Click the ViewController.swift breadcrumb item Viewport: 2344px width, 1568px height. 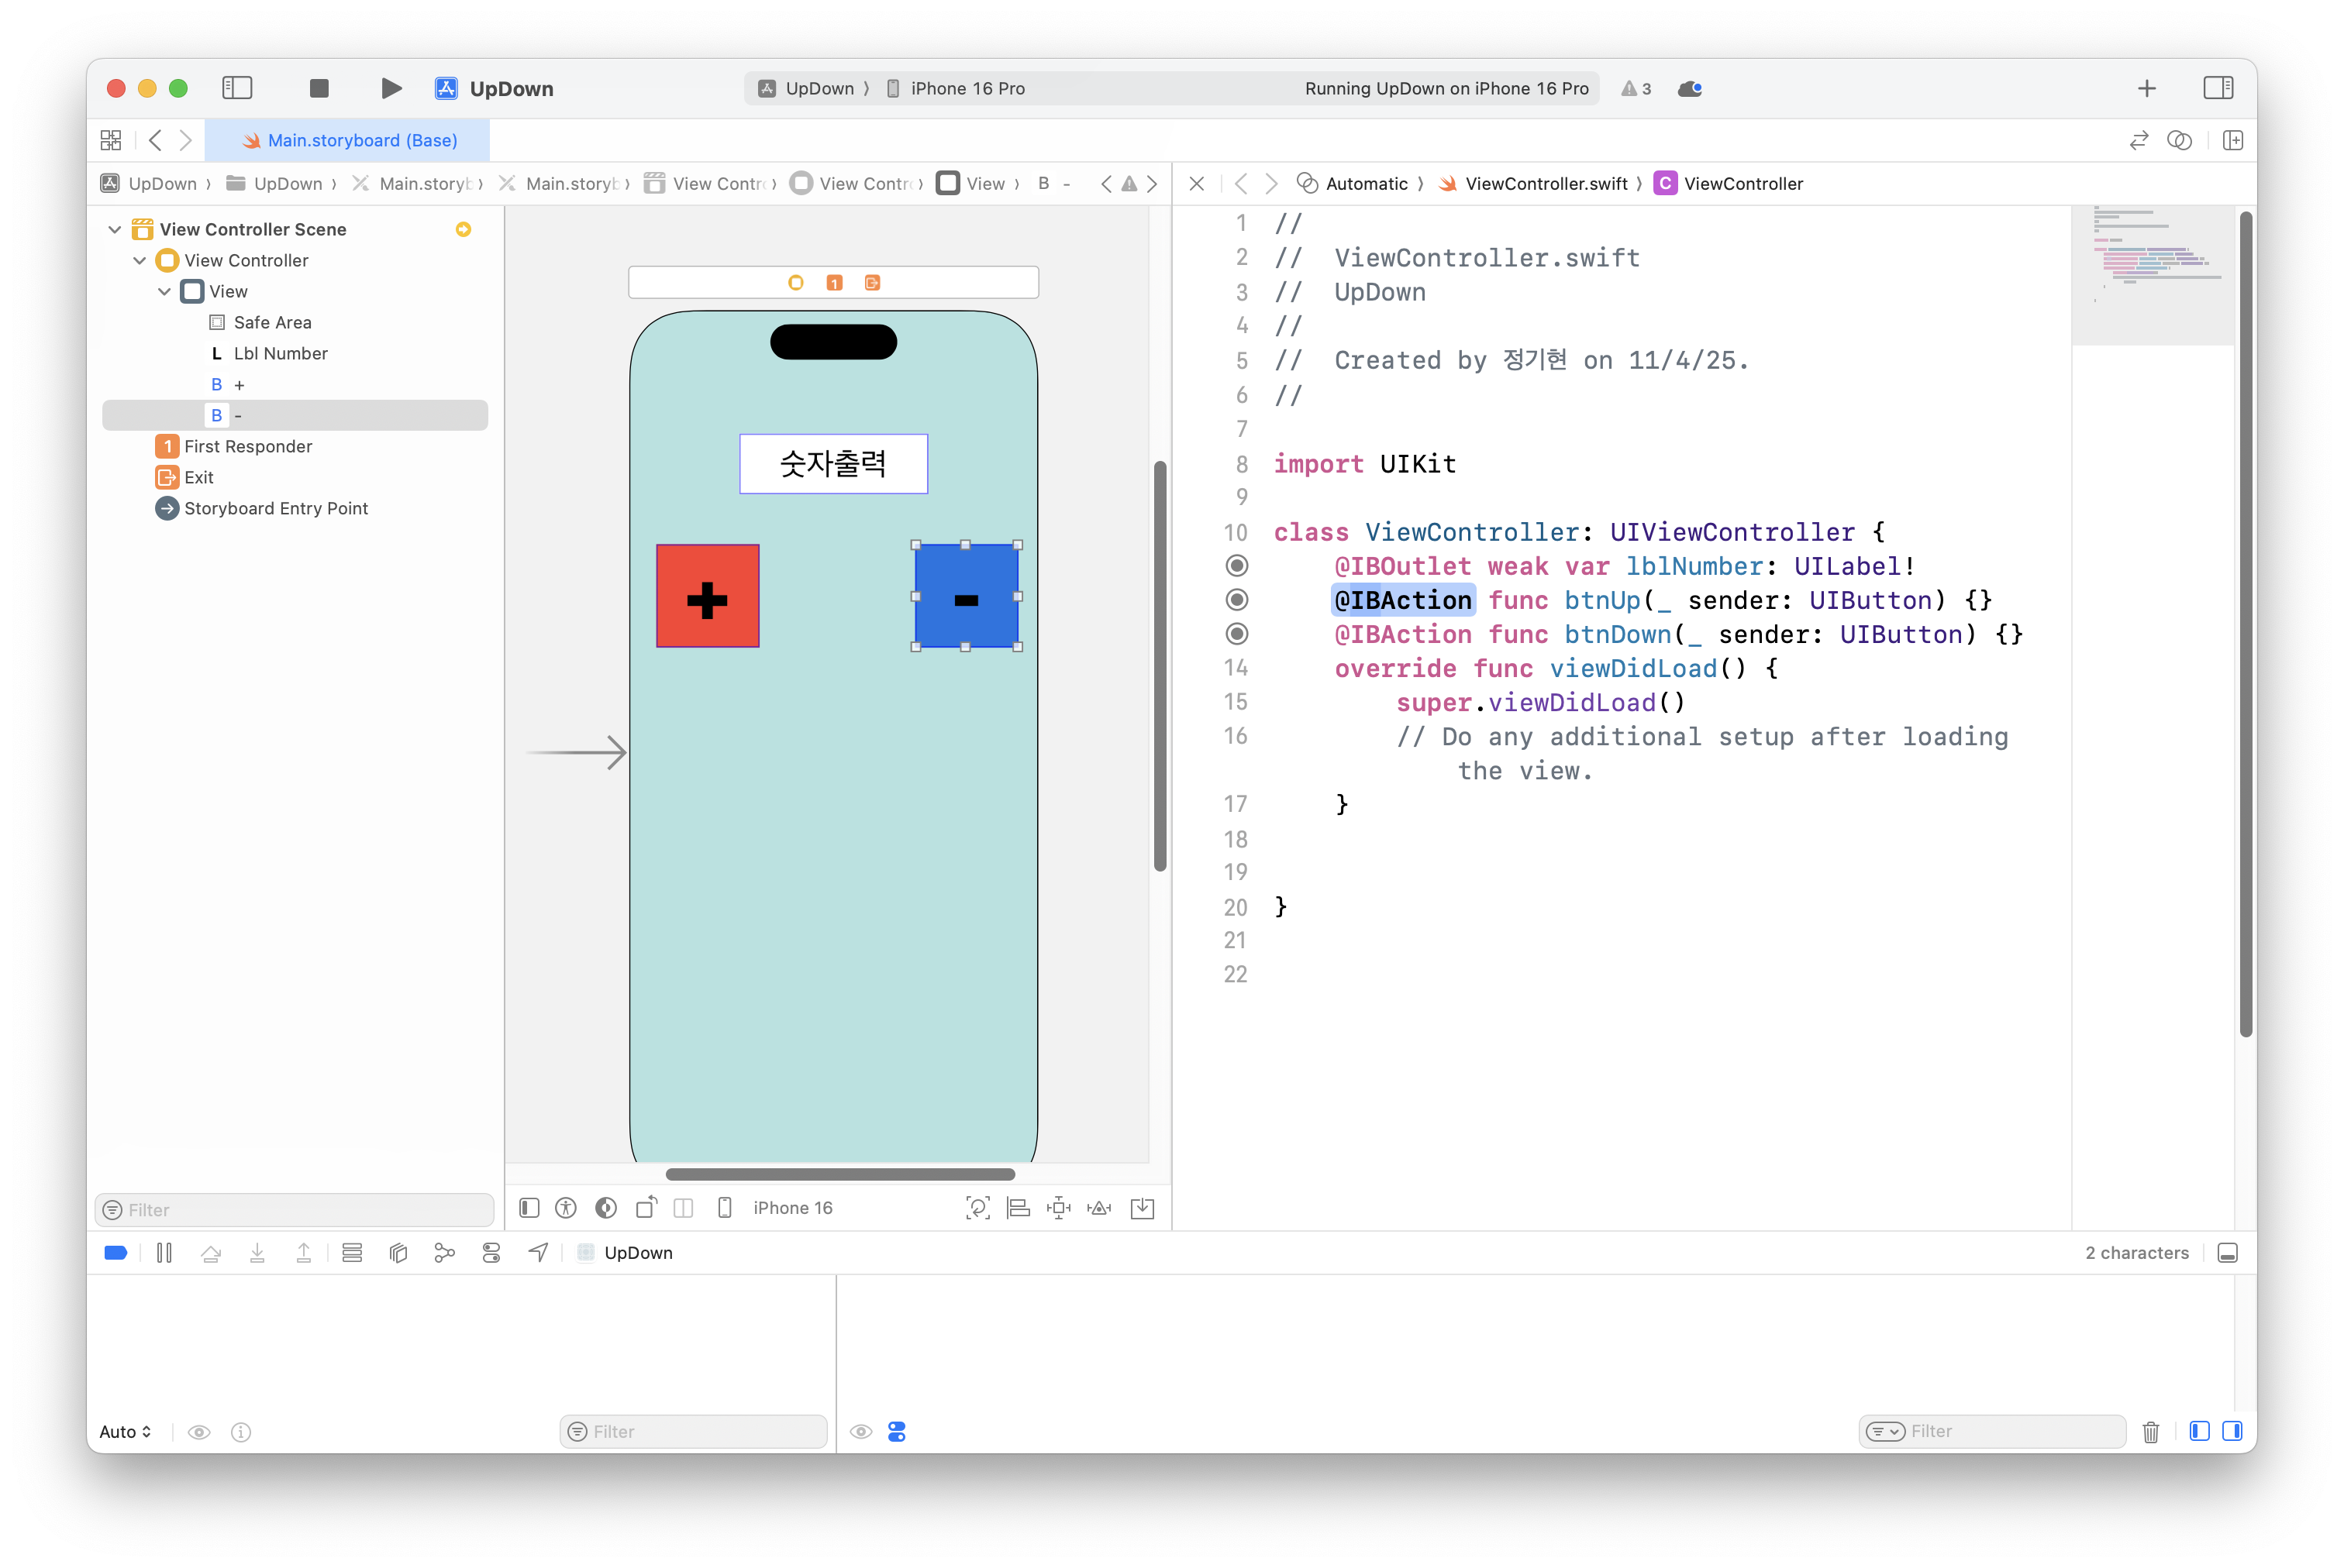(x=1545, y=183)
